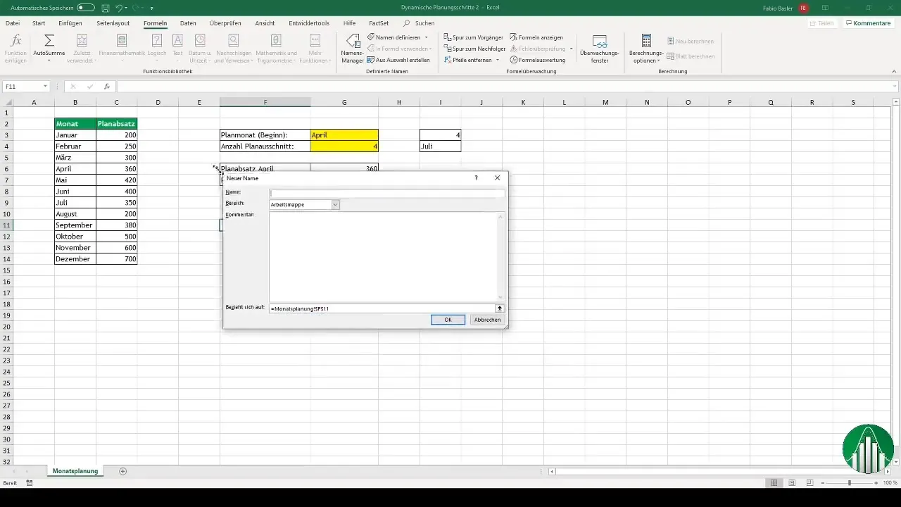Open help with the dialog question mark
Viewport: 901px width, 507px height.
tap(477, 178)
